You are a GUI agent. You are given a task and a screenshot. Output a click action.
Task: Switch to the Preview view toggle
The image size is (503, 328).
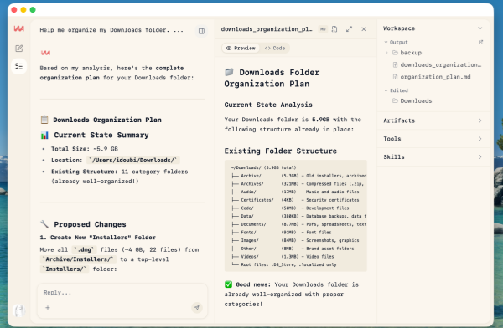pos(241,48)
